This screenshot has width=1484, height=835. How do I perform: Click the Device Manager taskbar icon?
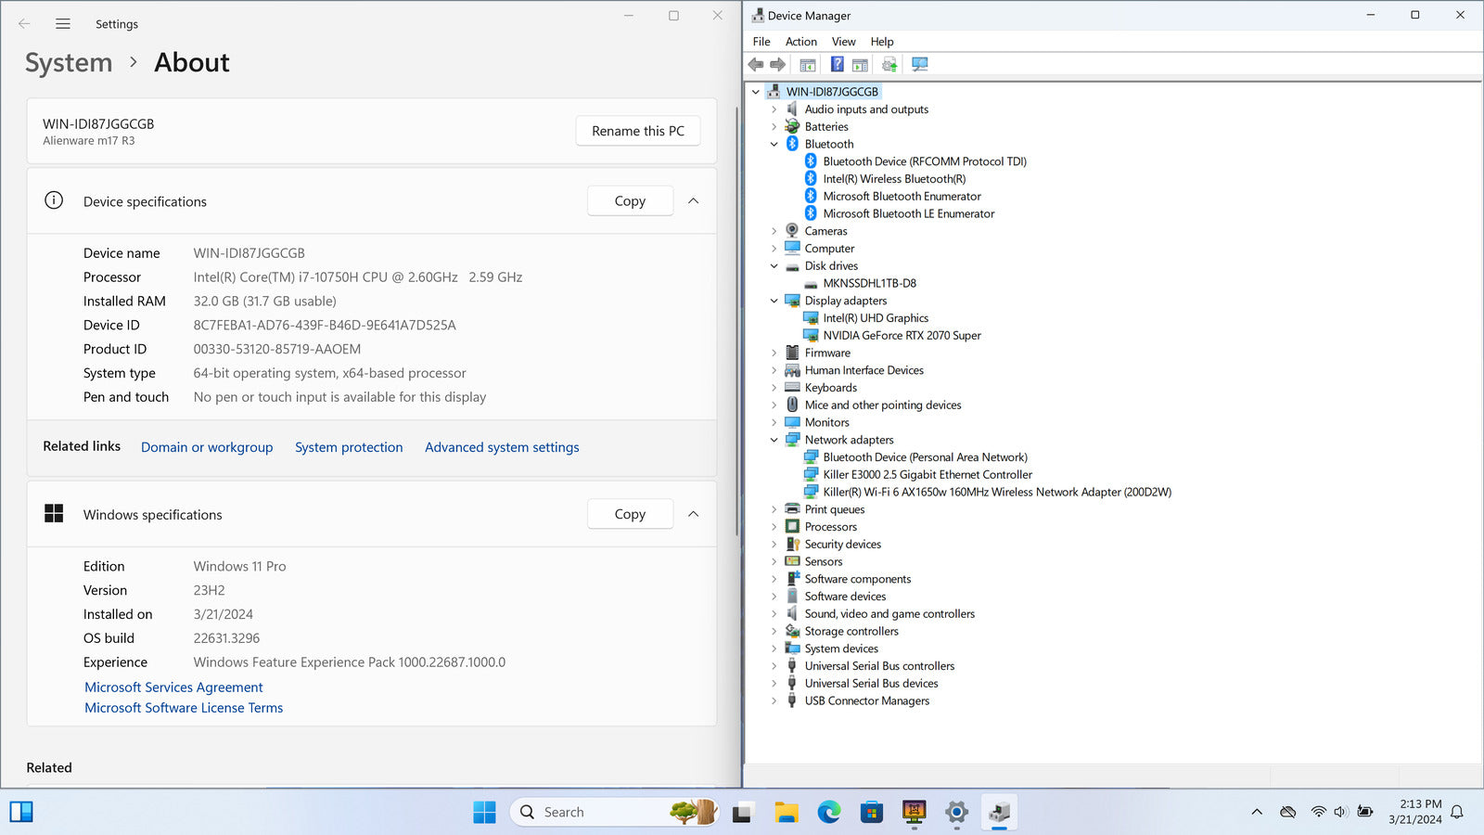pyautogui.click(x=999, y=812)
